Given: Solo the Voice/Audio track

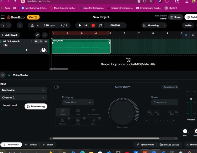Looking at the screenshot, I should click(x=41, y=41).
